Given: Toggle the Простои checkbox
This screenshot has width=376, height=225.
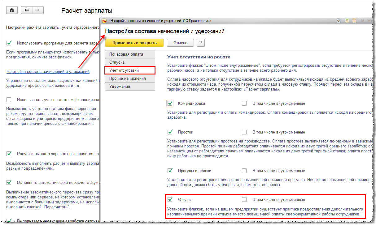Looking at the screenshot, I should (170, 132).
